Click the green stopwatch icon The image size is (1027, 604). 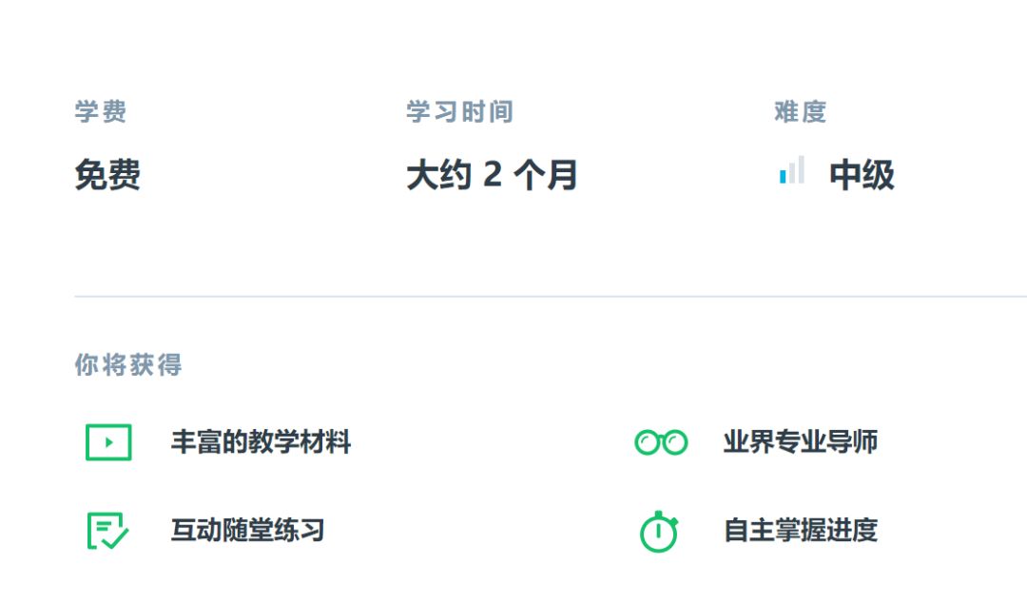[659, 532]
